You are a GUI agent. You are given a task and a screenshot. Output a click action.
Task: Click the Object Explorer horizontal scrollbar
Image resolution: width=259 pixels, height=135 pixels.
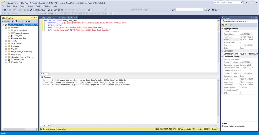point(20,129)
